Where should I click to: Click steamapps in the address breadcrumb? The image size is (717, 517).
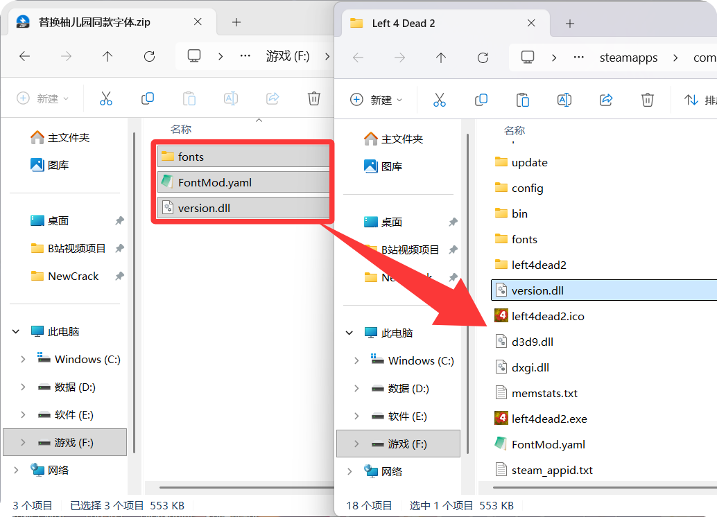pos(628,58)
